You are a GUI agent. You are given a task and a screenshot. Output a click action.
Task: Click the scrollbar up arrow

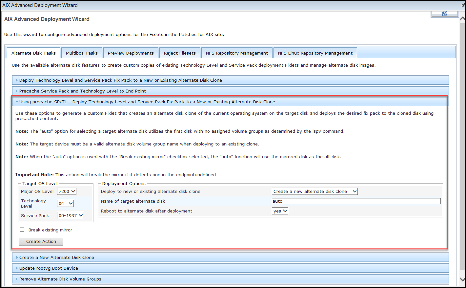(x=462, y=19)
